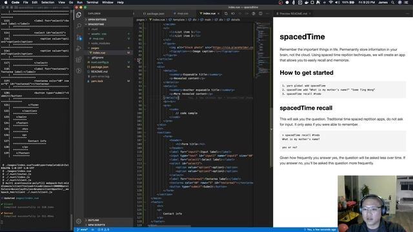Click the sixth activity bar icon
Screen dimensions: 413x232
(x=79, y=70)
